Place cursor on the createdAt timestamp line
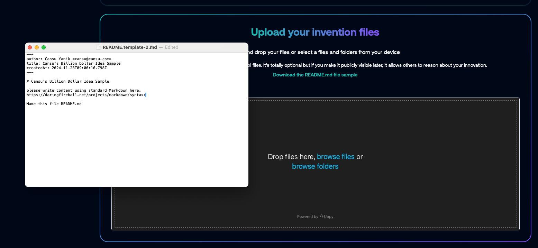 tap(66, 68)
